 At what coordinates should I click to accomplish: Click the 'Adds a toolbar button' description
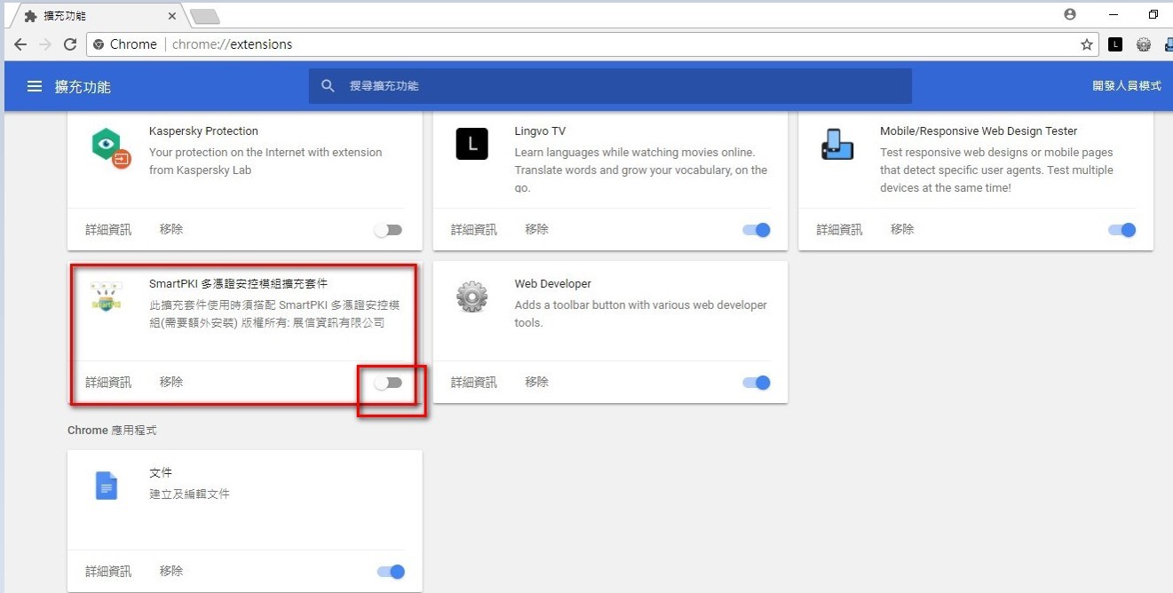pyautogui.click(x=641, y=314)
